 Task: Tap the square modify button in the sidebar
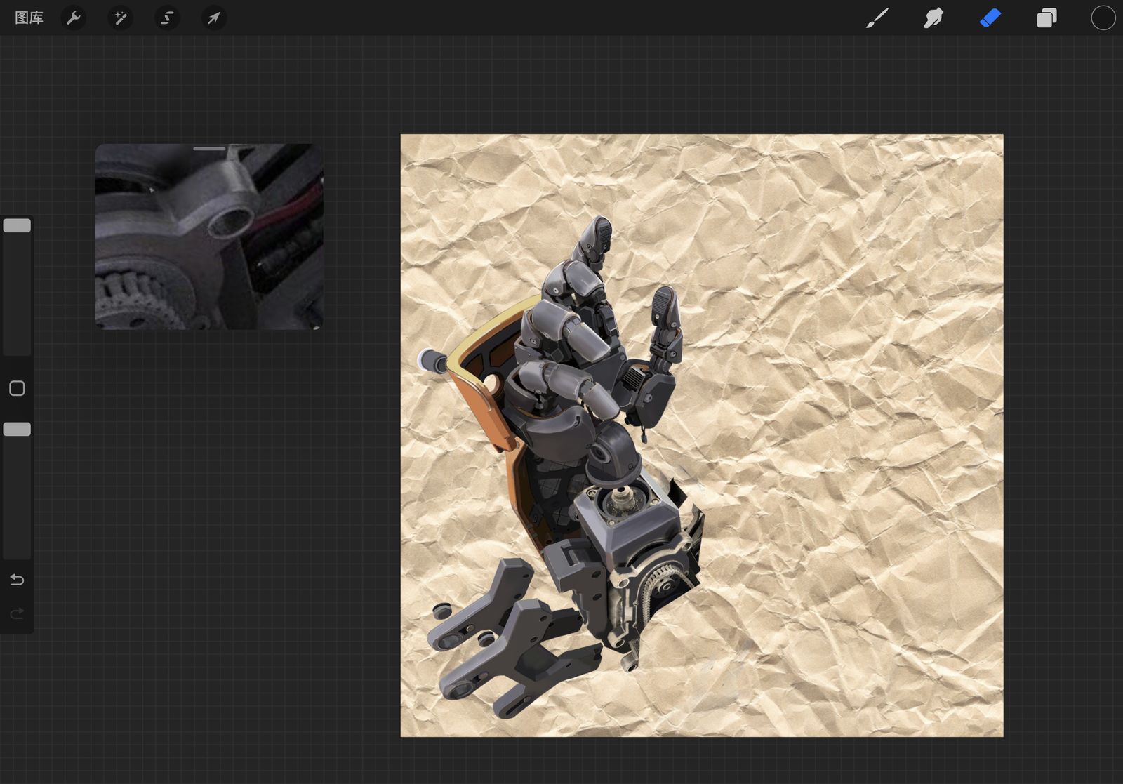pyautogui.click(x=17, y=388)
